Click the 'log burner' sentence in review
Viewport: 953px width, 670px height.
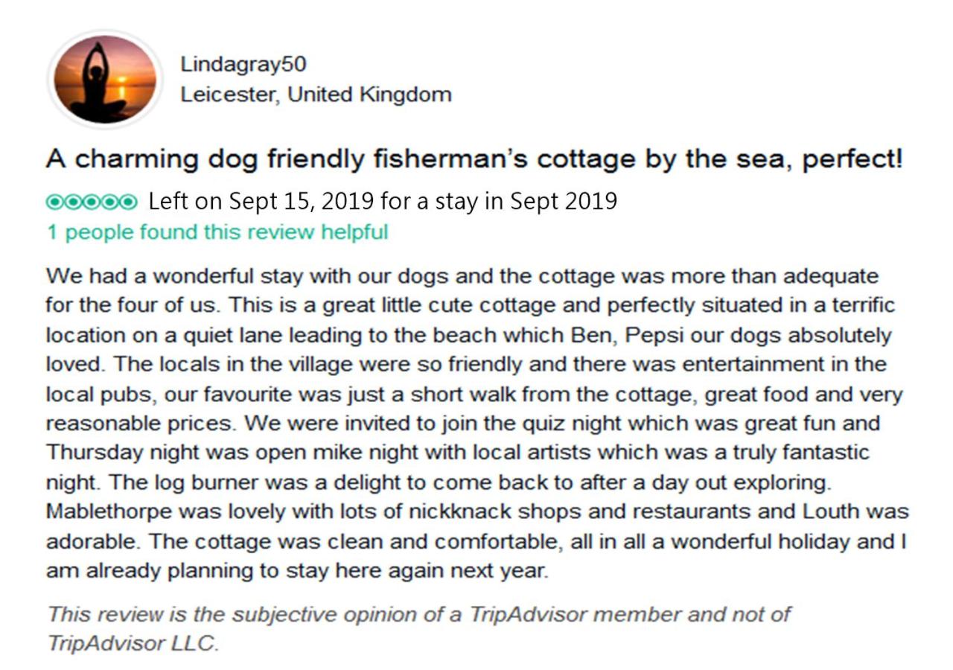(x=469, y=482)
